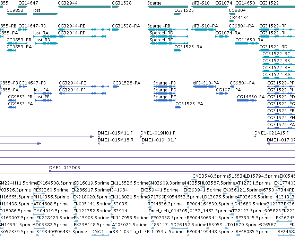The height and width of the screenshot is (237, 295).
Task: Click transcript CG9804-RA
Action: [242, 26]
